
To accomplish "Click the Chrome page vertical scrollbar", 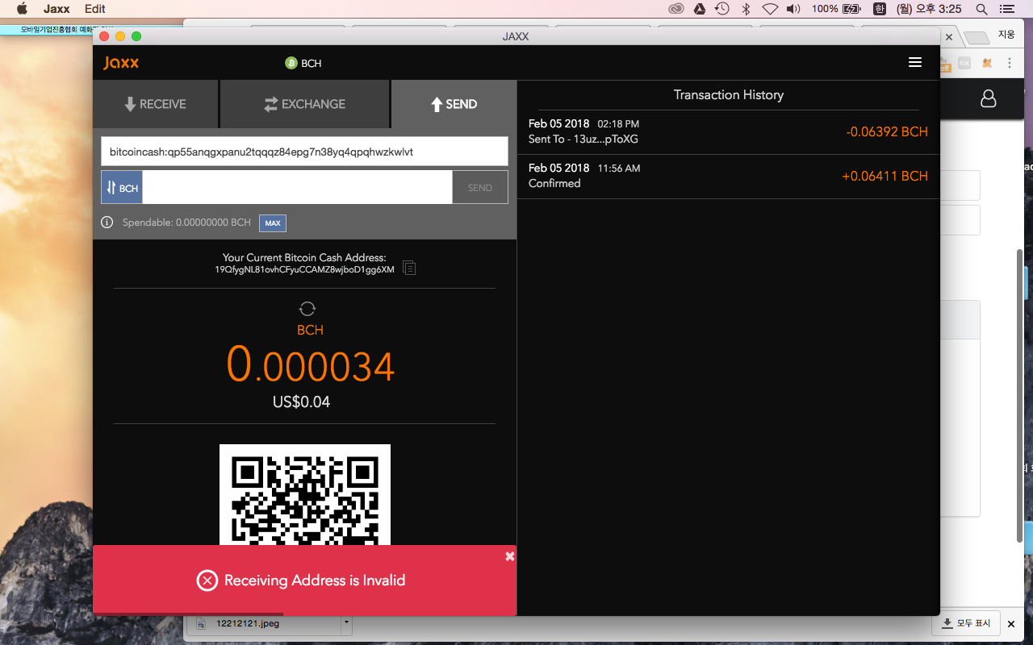I will point(1020,395).
